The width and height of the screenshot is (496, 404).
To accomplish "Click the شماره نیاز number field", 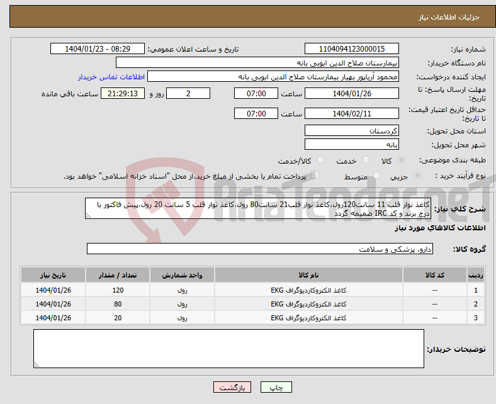I will (x=352, y=48).
